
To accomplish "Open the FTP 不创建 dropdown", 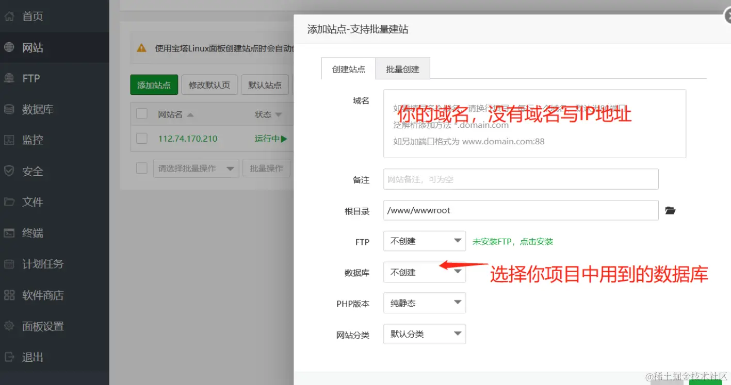I will [425, 241].
